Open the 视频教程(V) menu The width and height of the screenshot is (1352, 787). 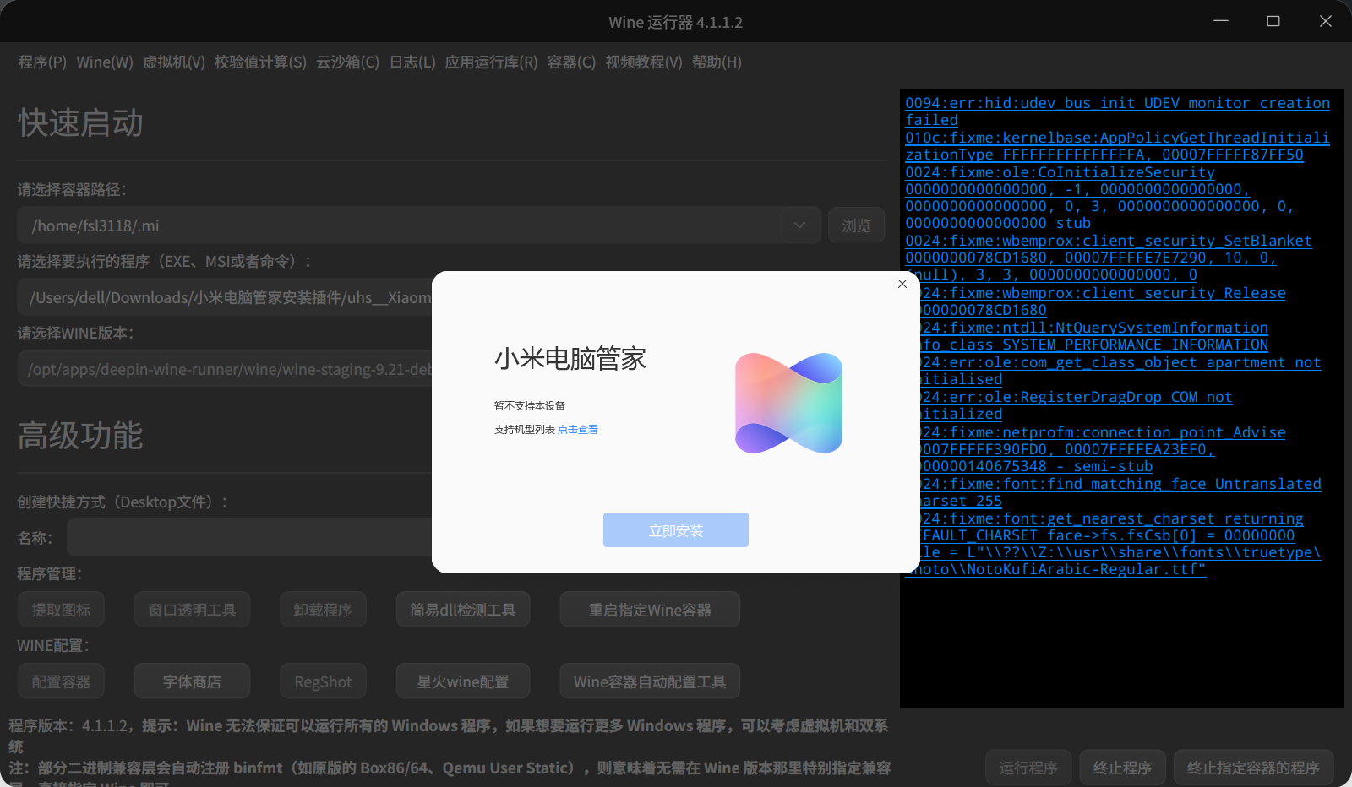tap(644, 62)
